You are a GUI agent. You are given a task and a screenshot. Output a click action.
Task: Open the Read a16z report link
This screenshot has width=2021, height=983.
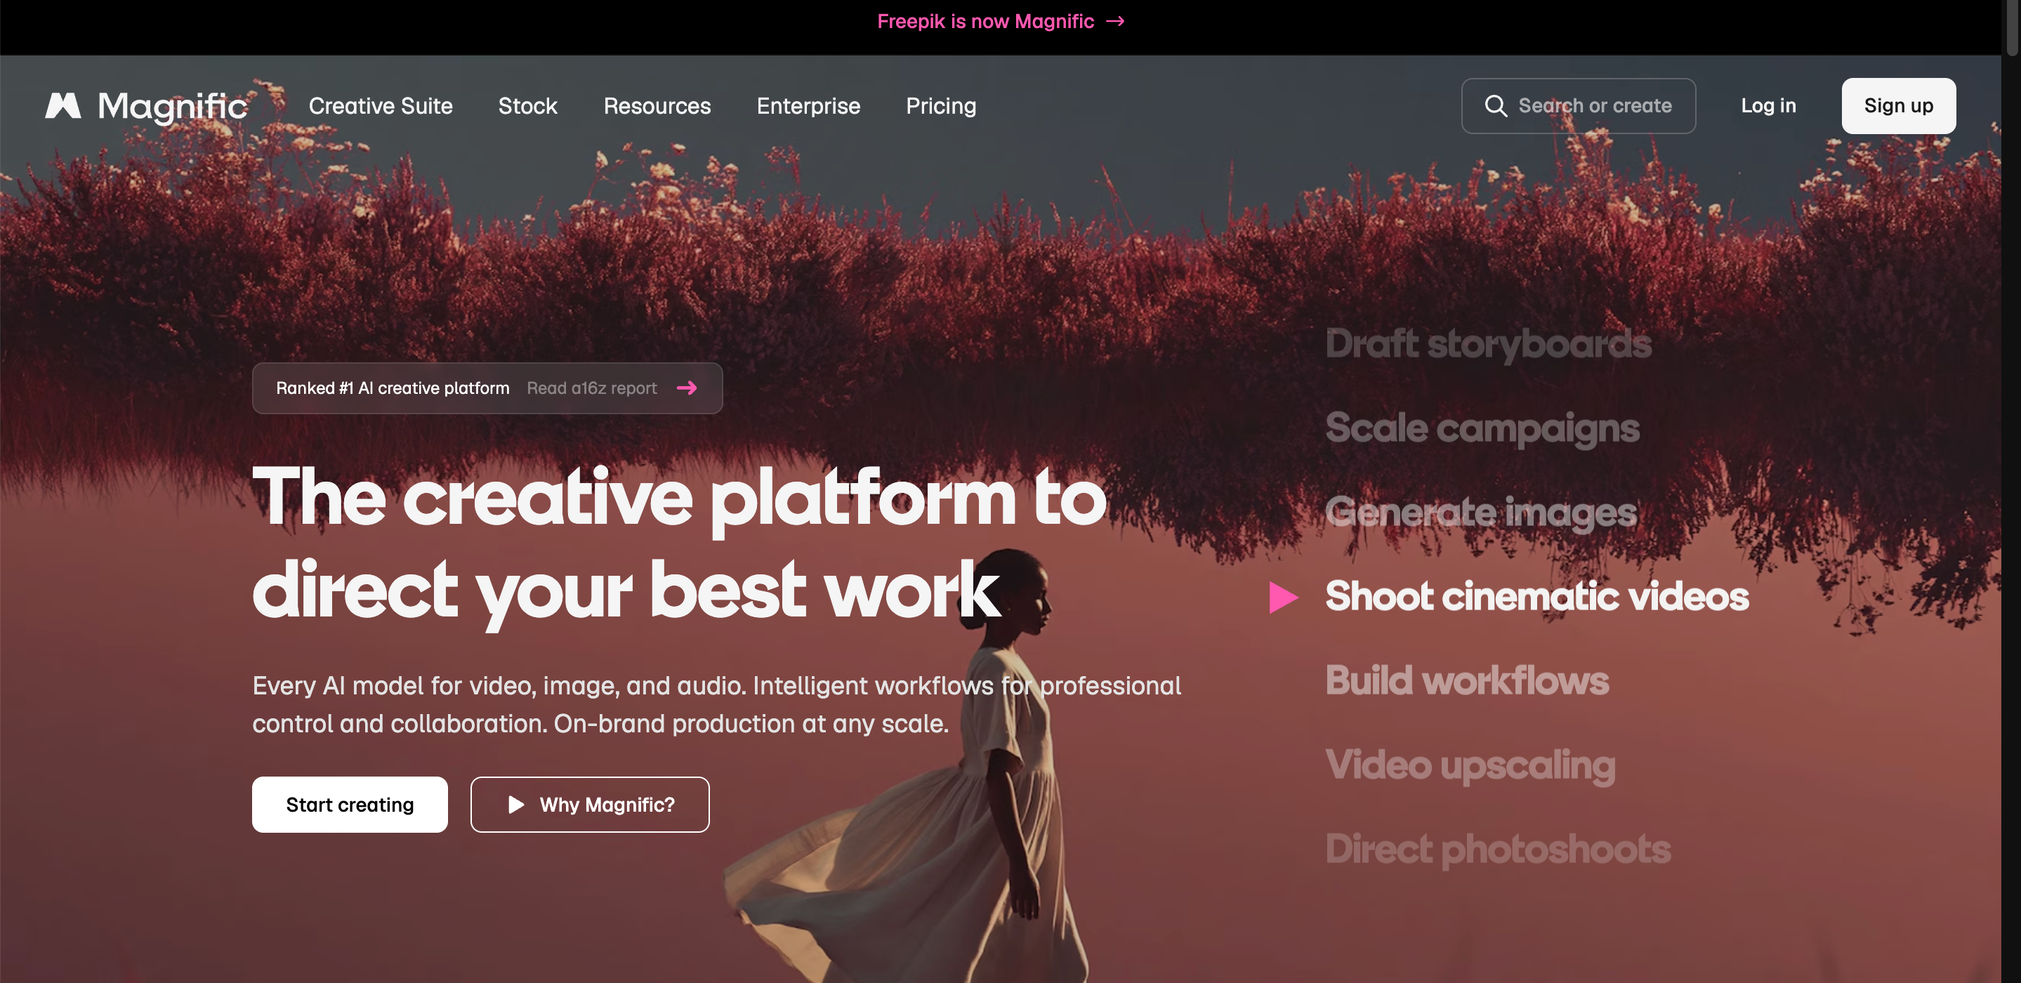pyautogui.click(x=591, y=388)
